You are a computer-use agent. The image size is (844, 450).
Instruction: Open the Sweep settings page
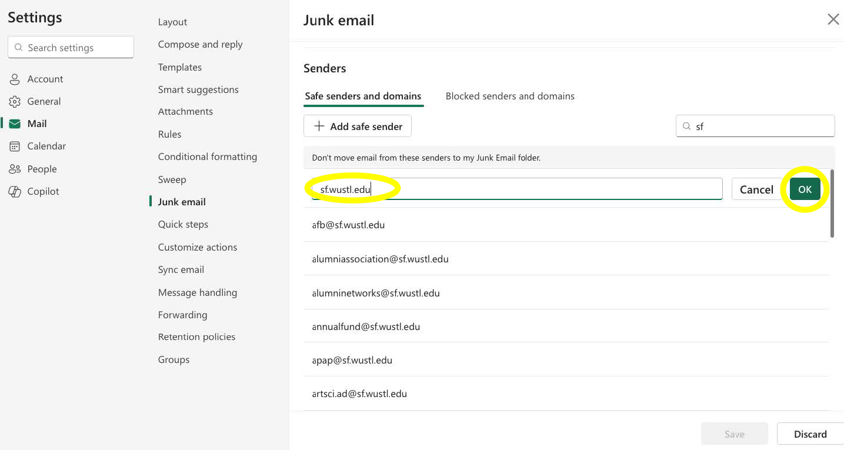[x=172, y=179]
